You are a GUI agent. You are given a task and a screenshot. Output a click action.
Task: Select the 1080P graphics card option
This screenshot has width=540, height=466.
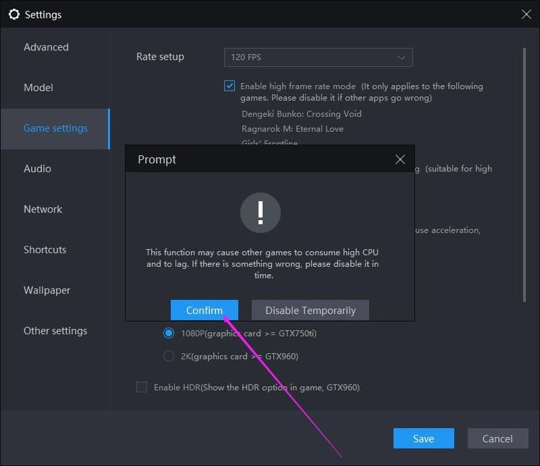pyautogui.click(x=168, y=333)
